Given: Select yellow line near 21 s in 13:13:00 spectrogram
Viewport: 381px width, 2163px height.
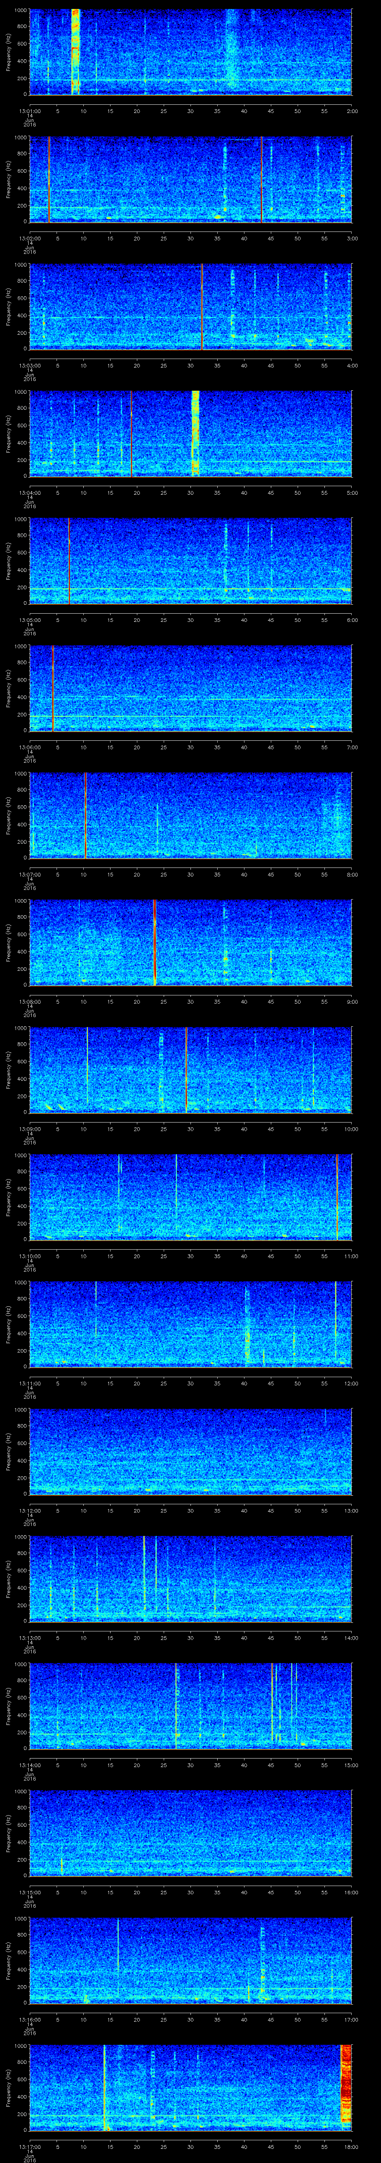Looking at the screenshot, I should [x=144, y=1578].
